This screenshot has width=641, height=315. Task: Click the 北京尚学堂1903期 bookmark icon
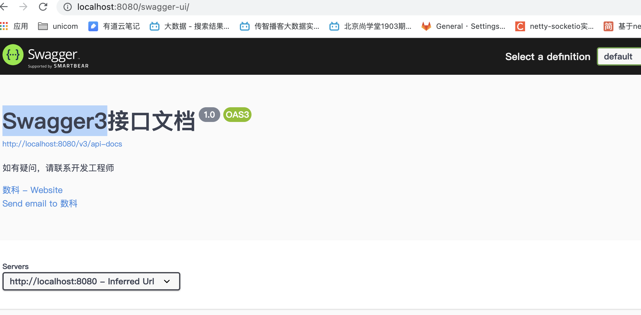click(334, 27)
